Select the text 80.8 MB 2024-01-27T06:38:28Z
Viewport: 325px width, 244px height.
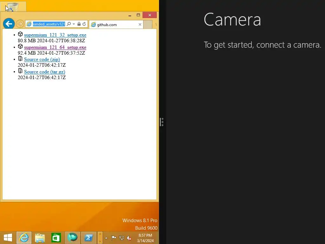(51, 41)
